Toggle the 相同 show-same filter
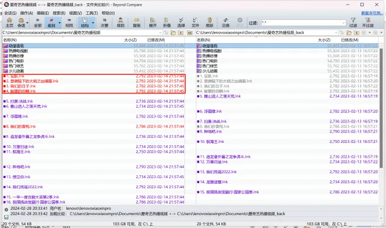The width and height of the screenshot is (386, 228). (69, 22)
